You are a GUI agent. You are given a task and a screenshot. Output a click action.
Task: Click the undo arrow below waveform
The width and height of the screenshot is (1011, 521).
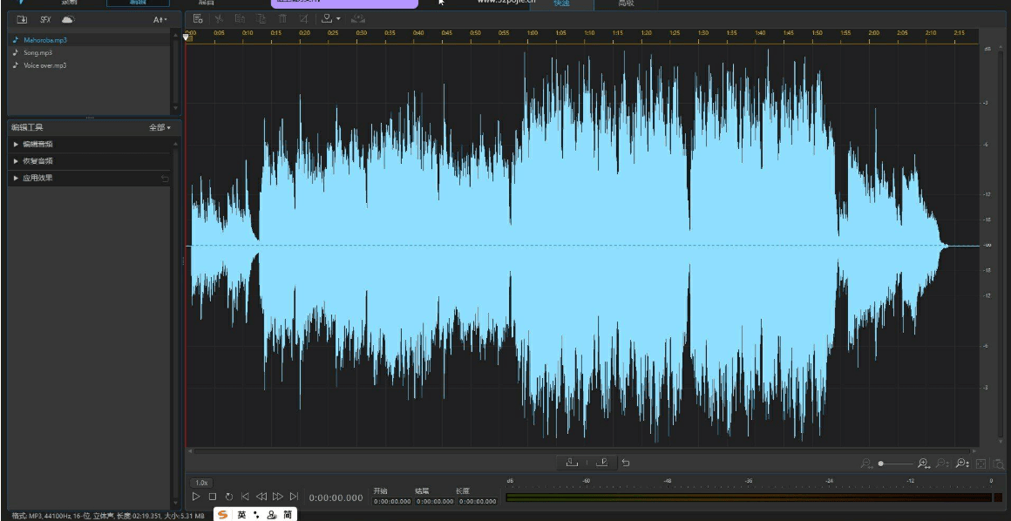626,463
